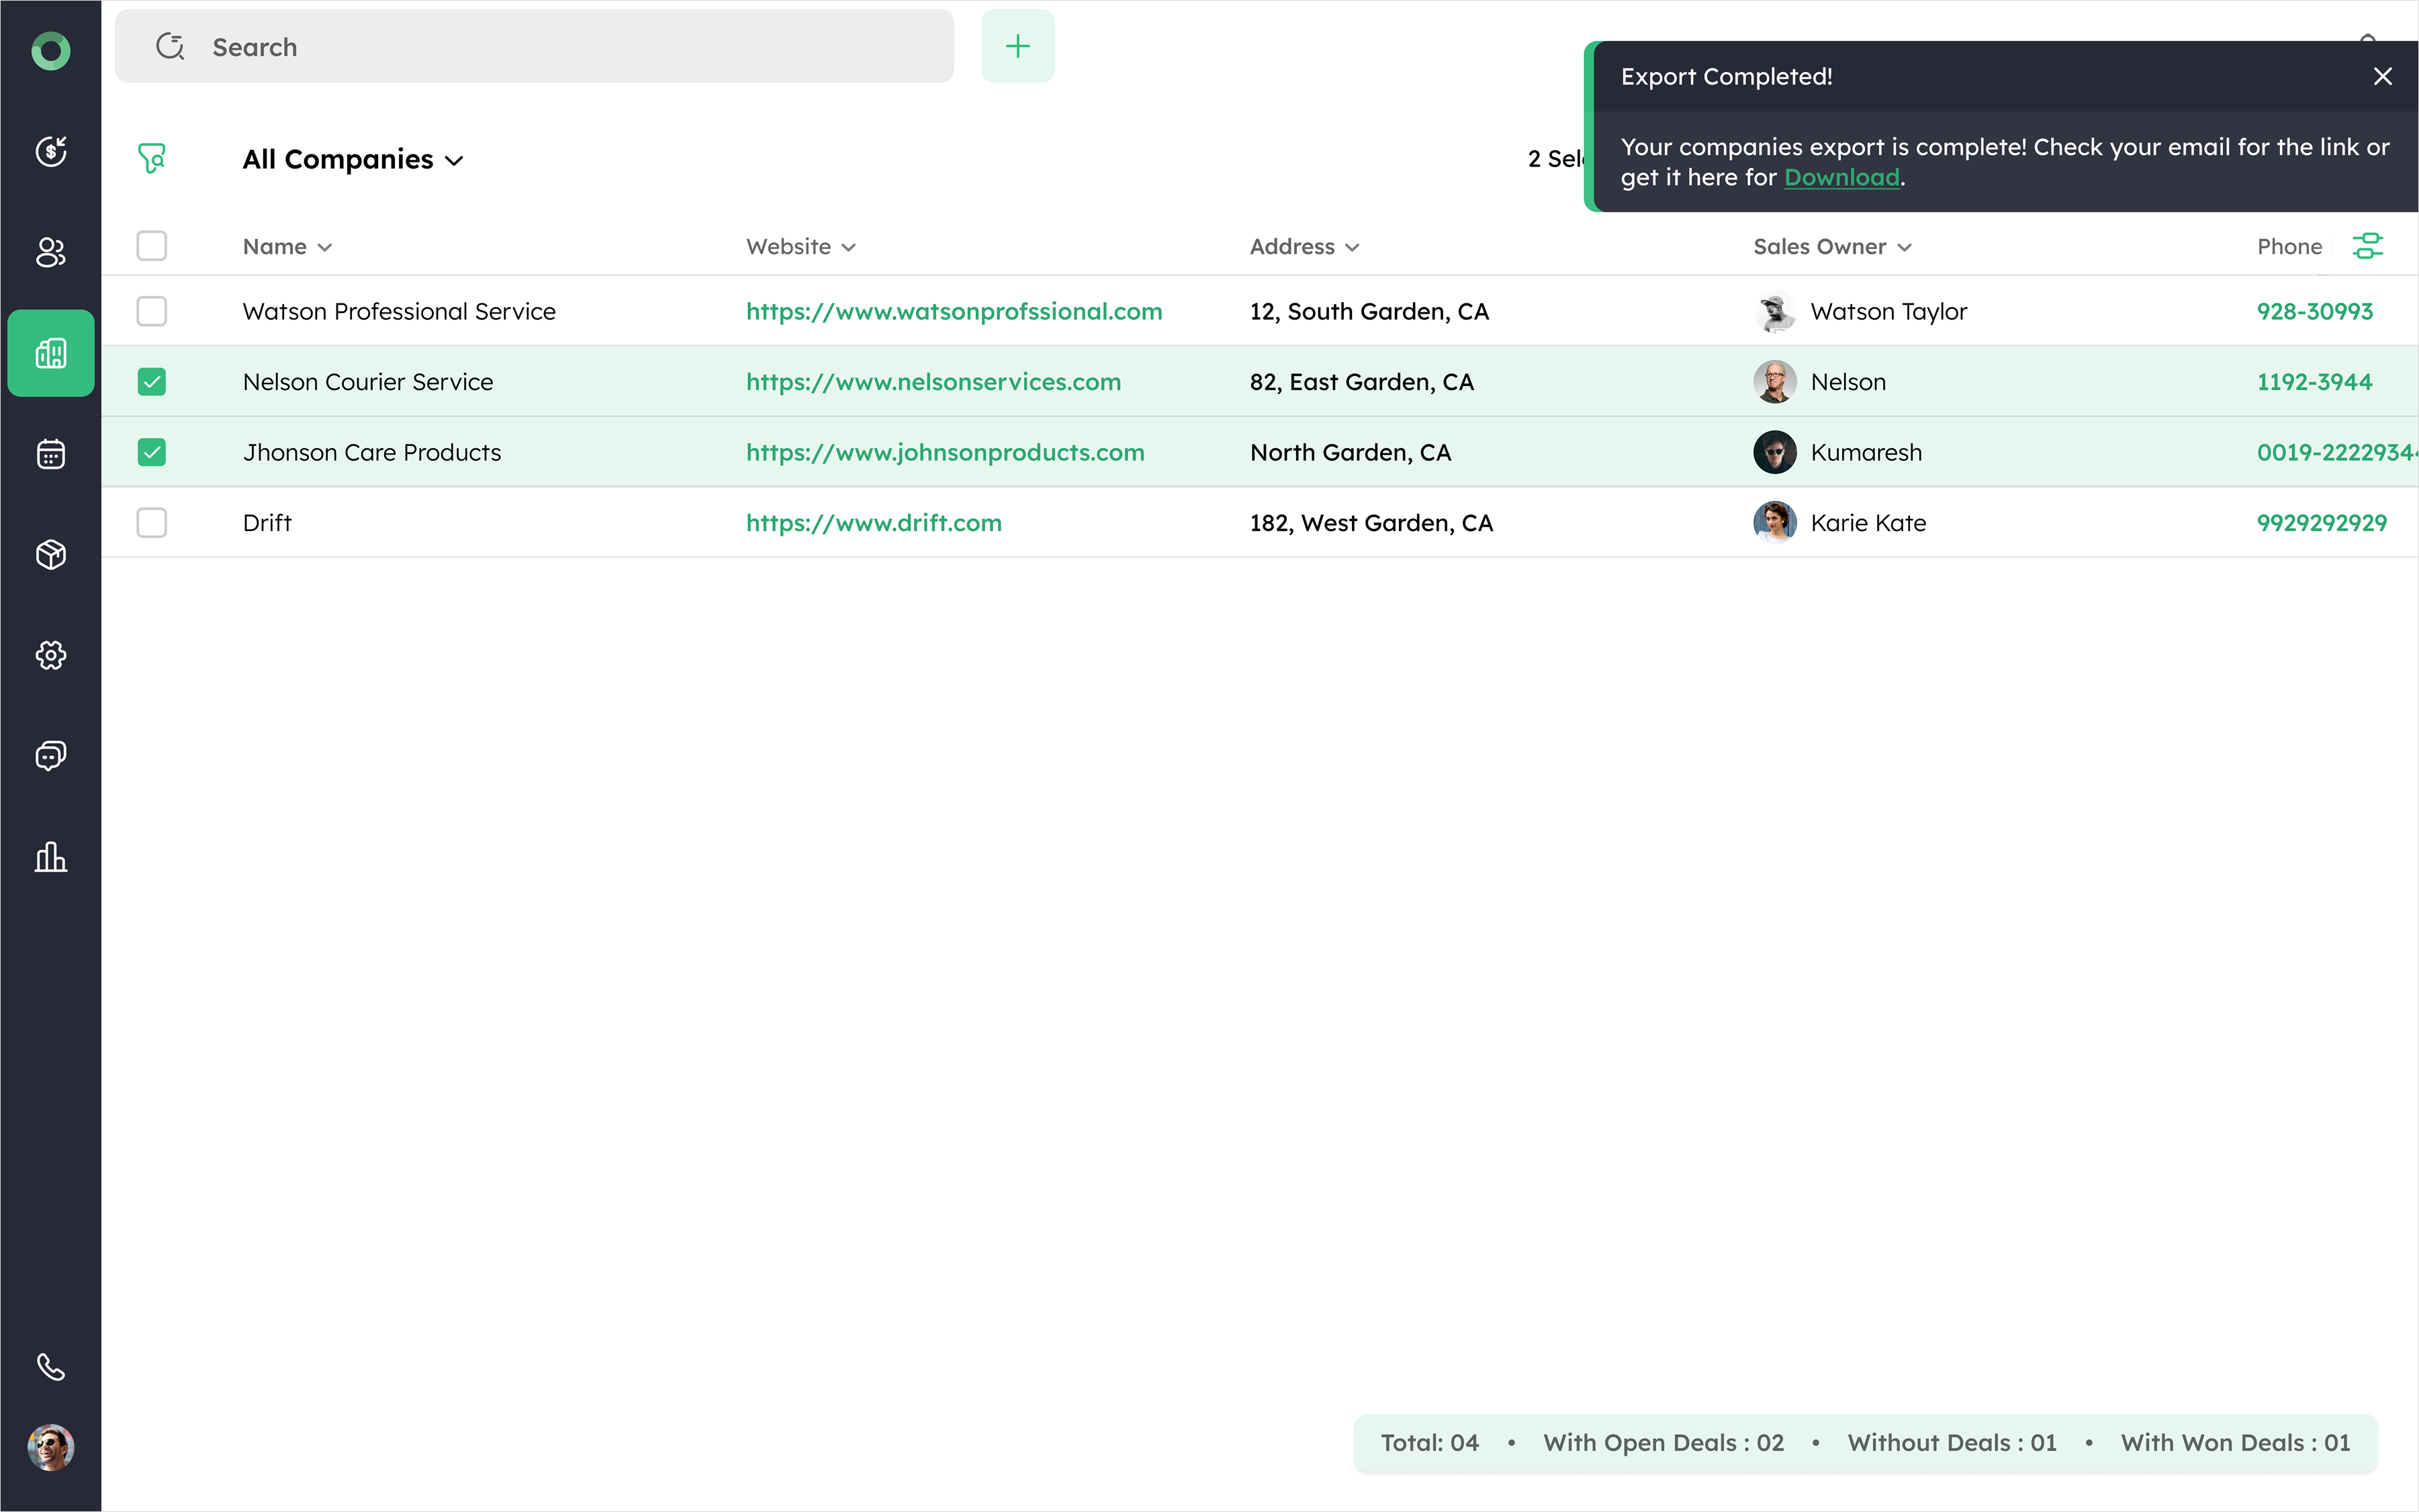Open the chat conversations icon in sidebar
This screenshot has height=1512, width=2419.
(x=51, y=756)
